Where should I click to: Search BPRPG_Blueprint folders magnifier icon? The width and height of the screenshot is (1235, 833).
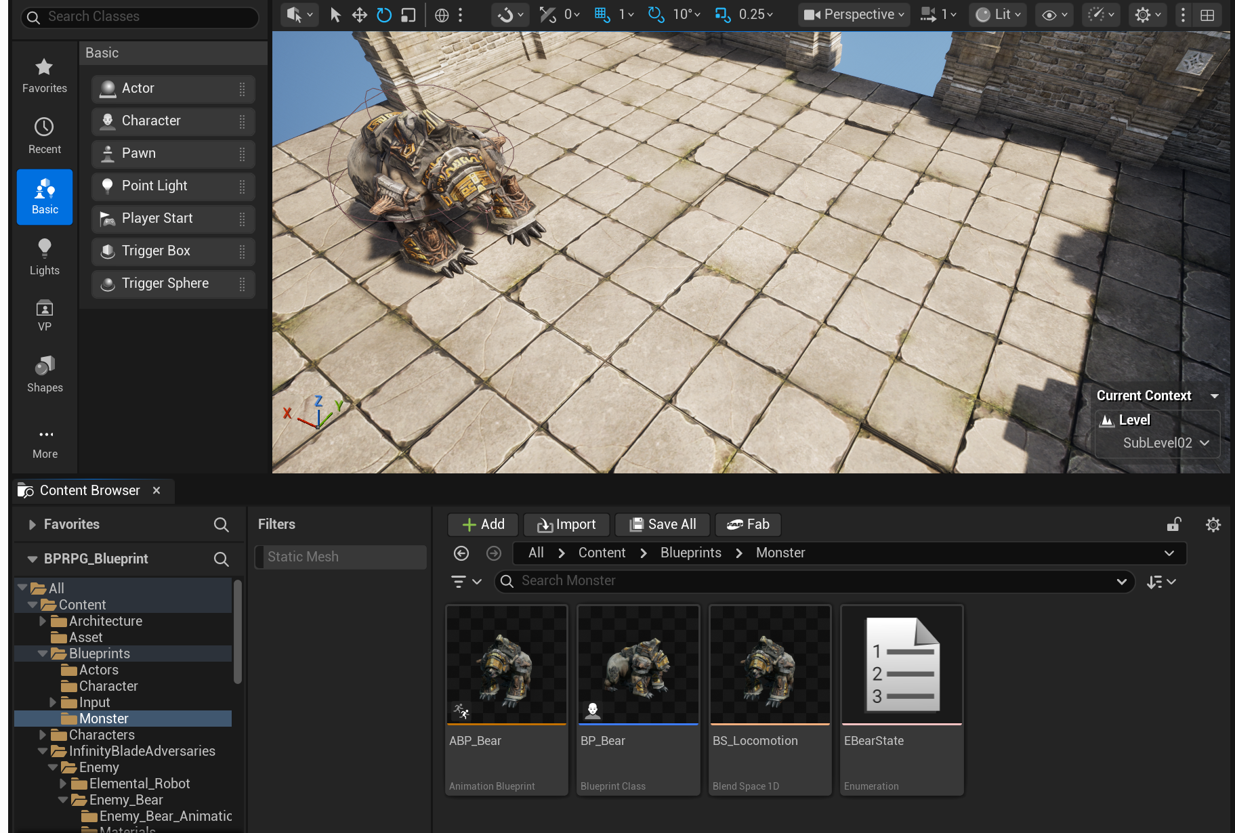[221, 559]
